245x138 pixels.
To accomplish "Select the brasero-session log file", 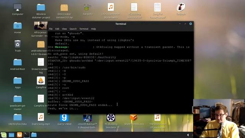I will pos(41,62).
